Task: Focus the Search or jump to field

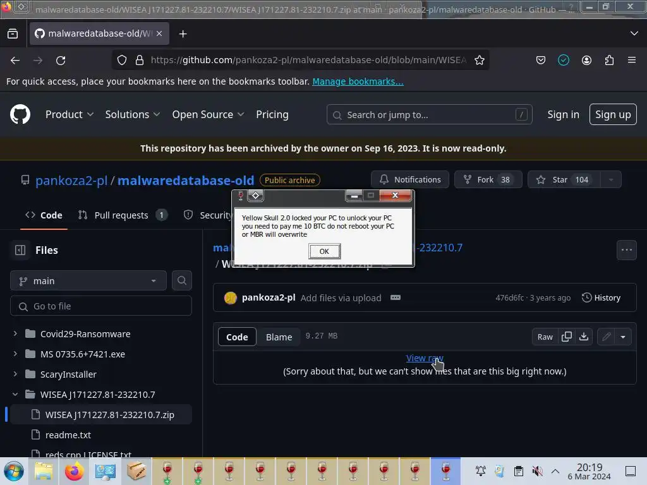Action: point(429,115)
